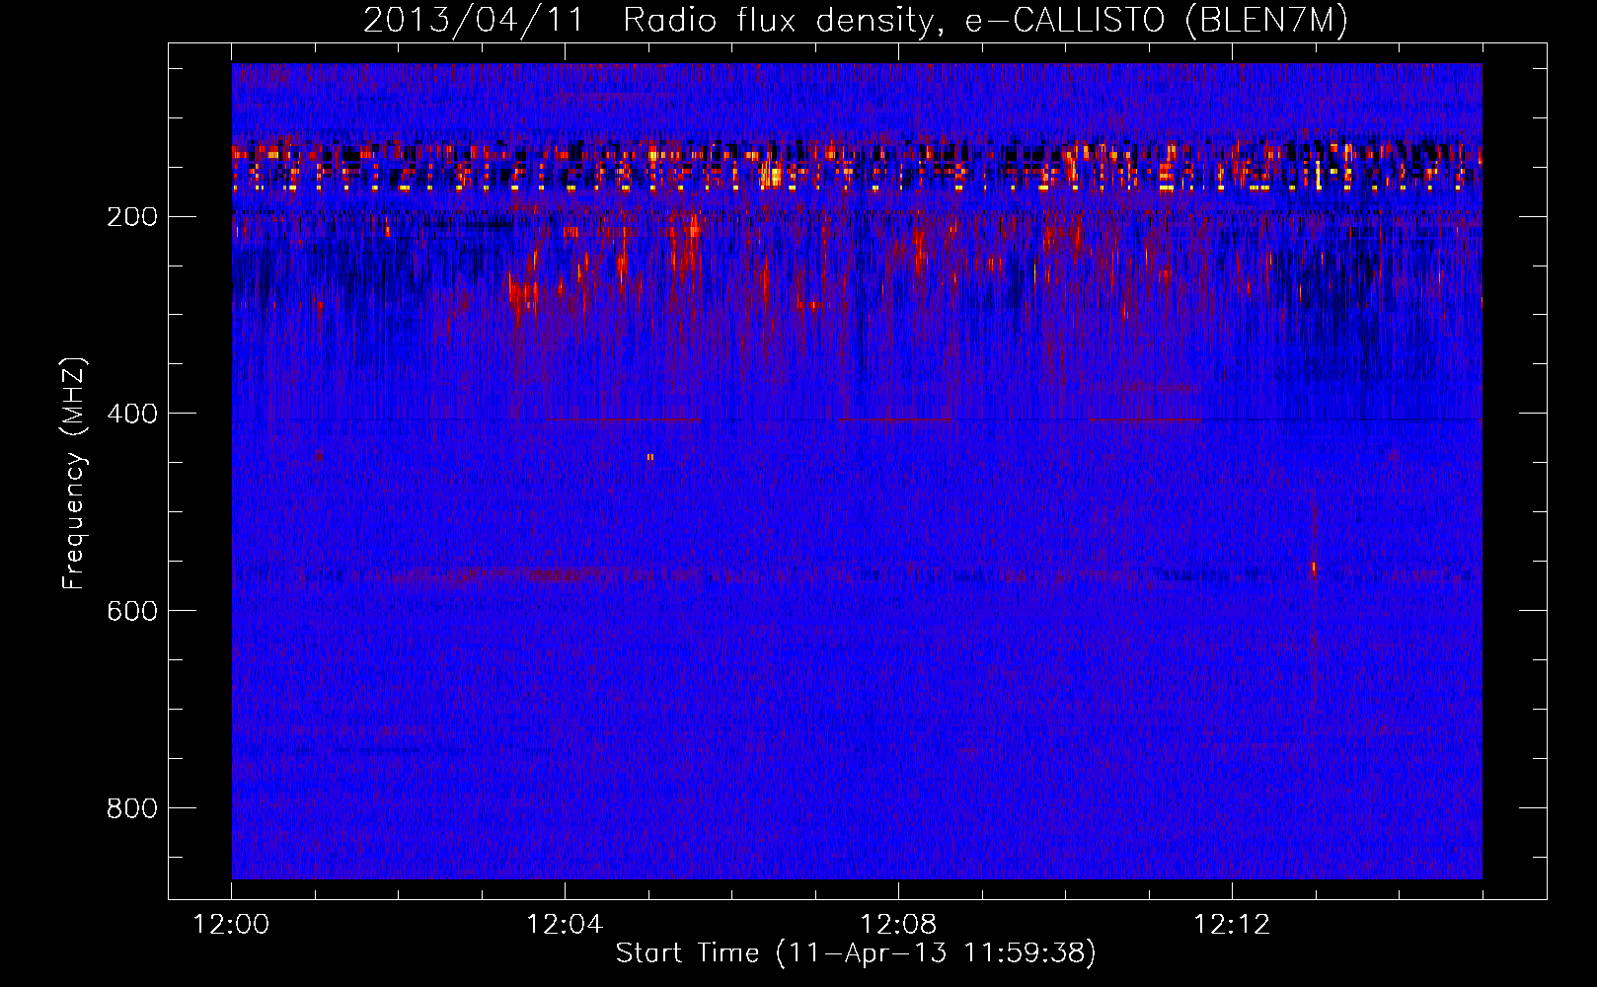Click the 12:04 time tick label
Viewport: 1597px width, 987px height.
click(566, 925)
